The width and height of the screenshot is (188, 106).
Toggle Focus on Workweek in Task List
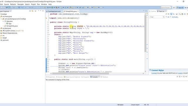177,14
